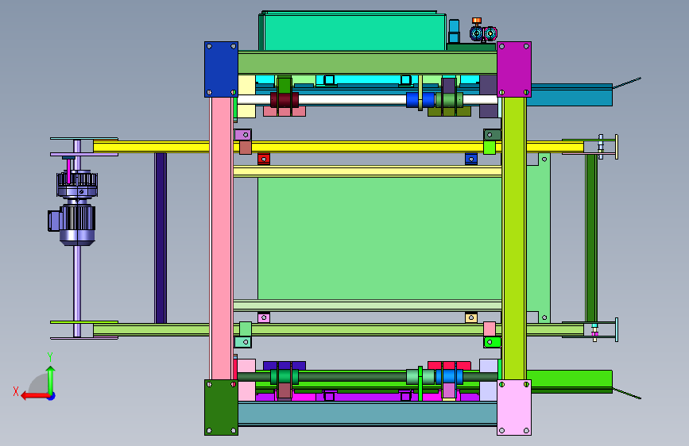The image size is (689, 446).
Task: Select the maroon bearing on the white shaft
Action: click(x=285, y=100)
